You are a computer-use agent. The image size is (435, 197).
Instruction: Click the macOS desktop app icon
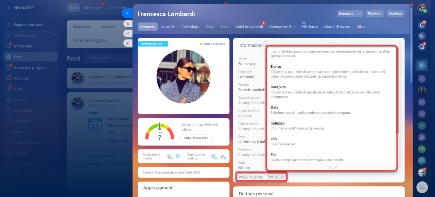[223, 157]
